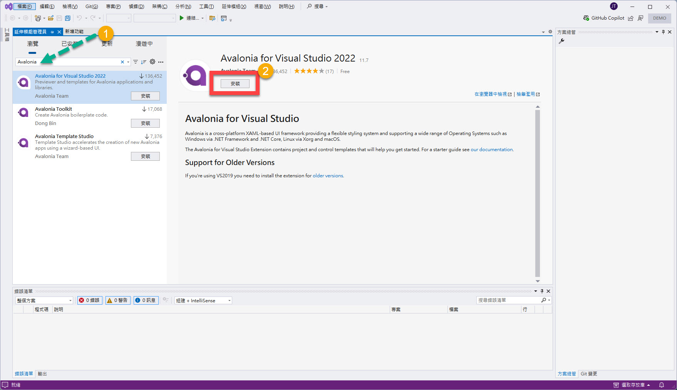Click the JT account avatar
Viewport: 677px width, 390px height.
point(614,6)
